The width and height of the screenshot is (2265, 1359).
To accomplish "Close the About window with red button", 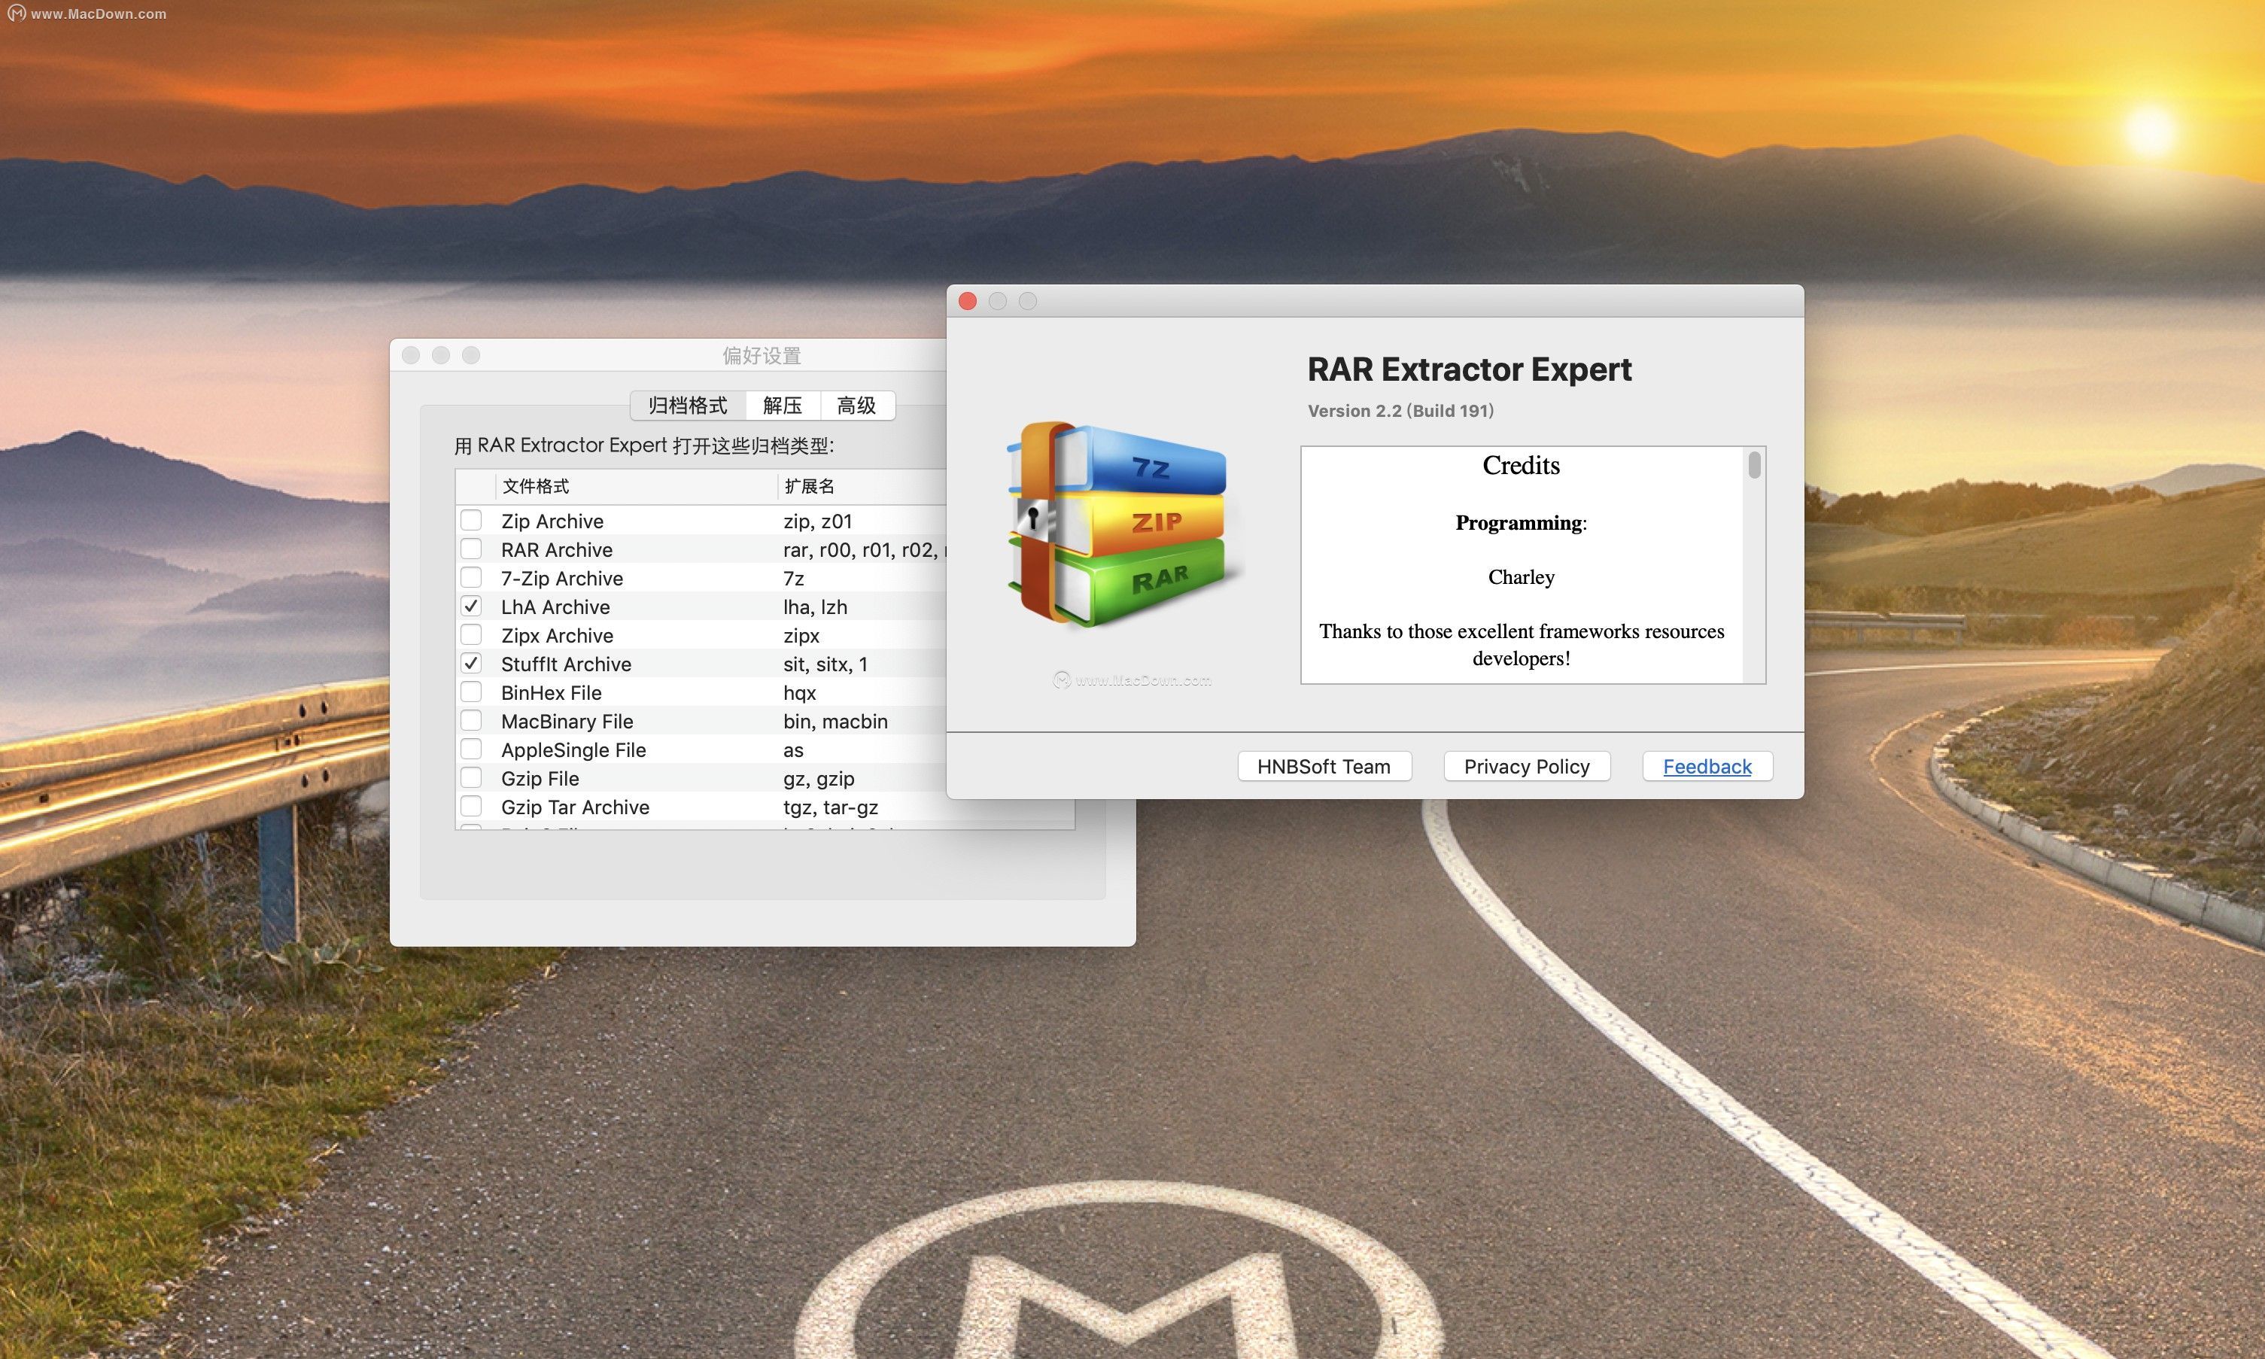I will pyautogui.click(x=968, y=301).
